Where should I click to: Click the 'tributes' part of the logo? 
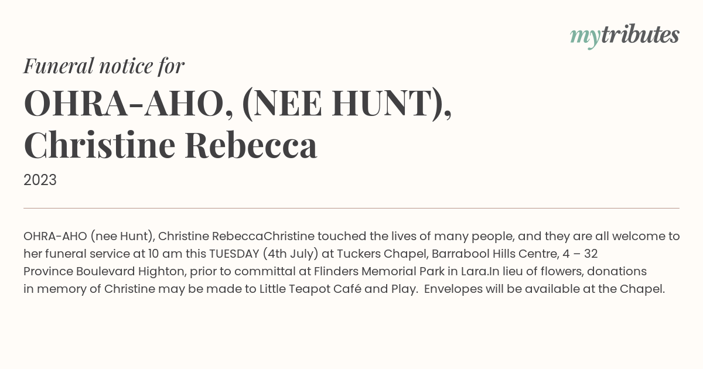click(640, 35)
